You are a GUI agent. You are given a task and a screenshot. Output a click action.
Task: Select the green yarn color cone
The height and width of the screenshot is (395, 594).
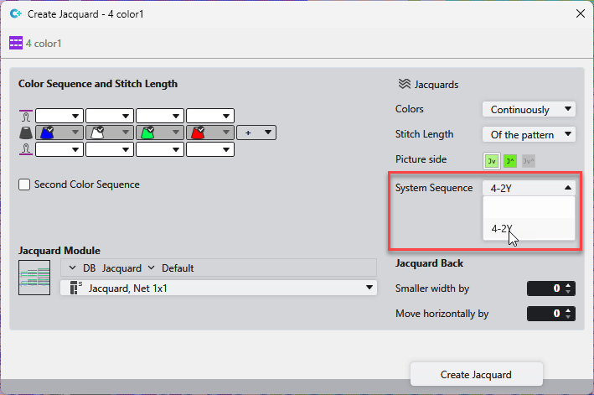[x=147, y=133]
